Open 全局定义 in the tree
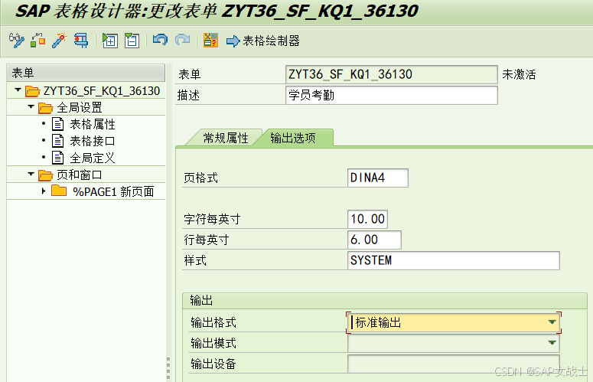The height and width of the screenshot is (382, 593). (x=93, y=158)
